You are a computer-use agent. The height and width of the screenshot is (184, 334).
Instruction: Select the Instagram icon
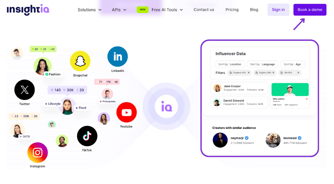(x=37, y=153)
